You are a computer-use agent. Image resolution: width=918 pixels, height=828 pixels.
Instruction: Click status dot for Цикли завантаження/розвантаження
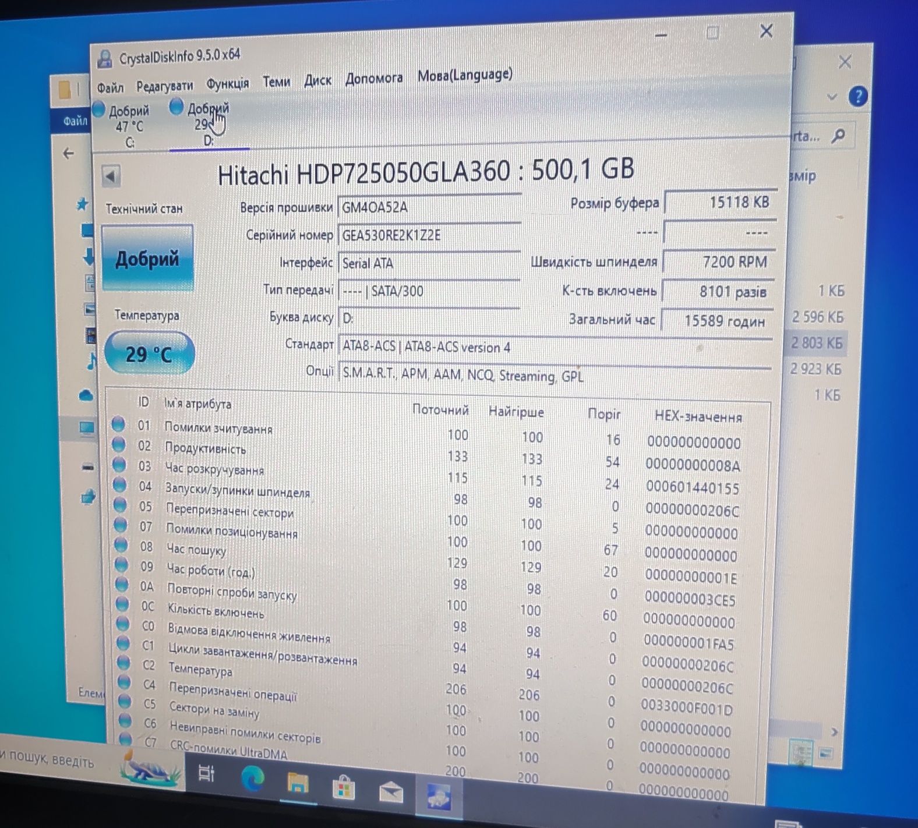click(123, 643)
